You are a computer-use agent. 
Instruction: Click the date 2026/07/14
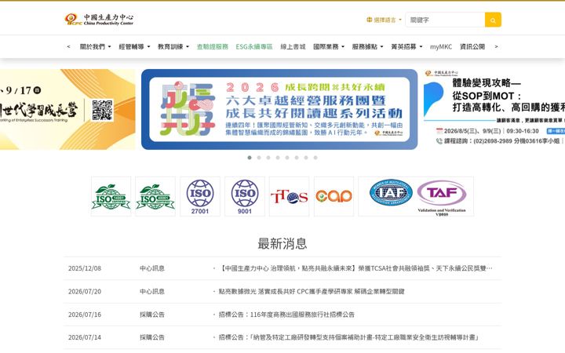[x=85, y=337]
